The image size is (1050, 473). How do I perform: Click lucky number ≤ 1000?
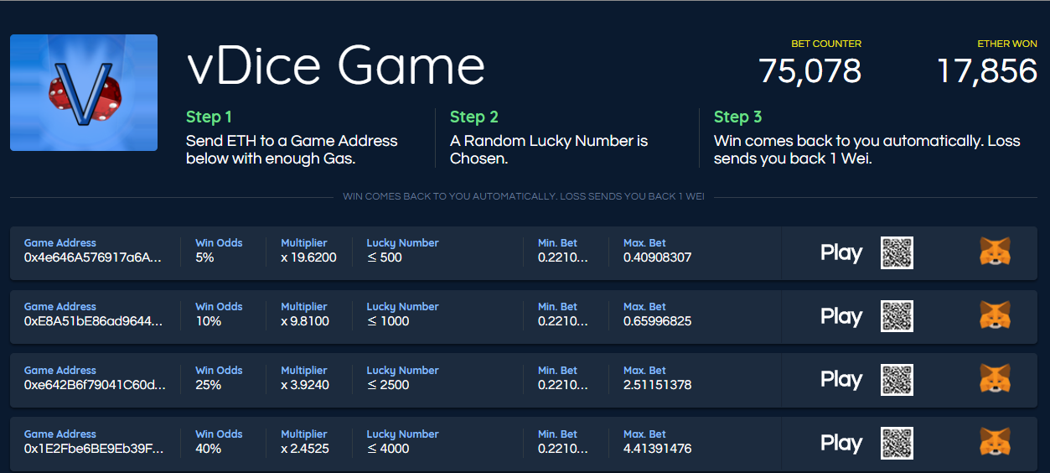388,321
